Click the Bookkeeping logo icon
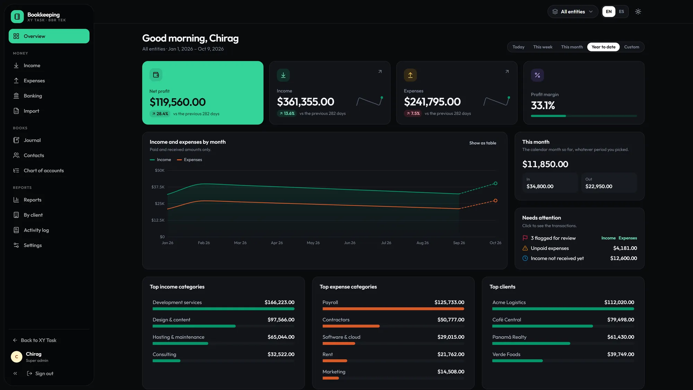 (17, 16)
